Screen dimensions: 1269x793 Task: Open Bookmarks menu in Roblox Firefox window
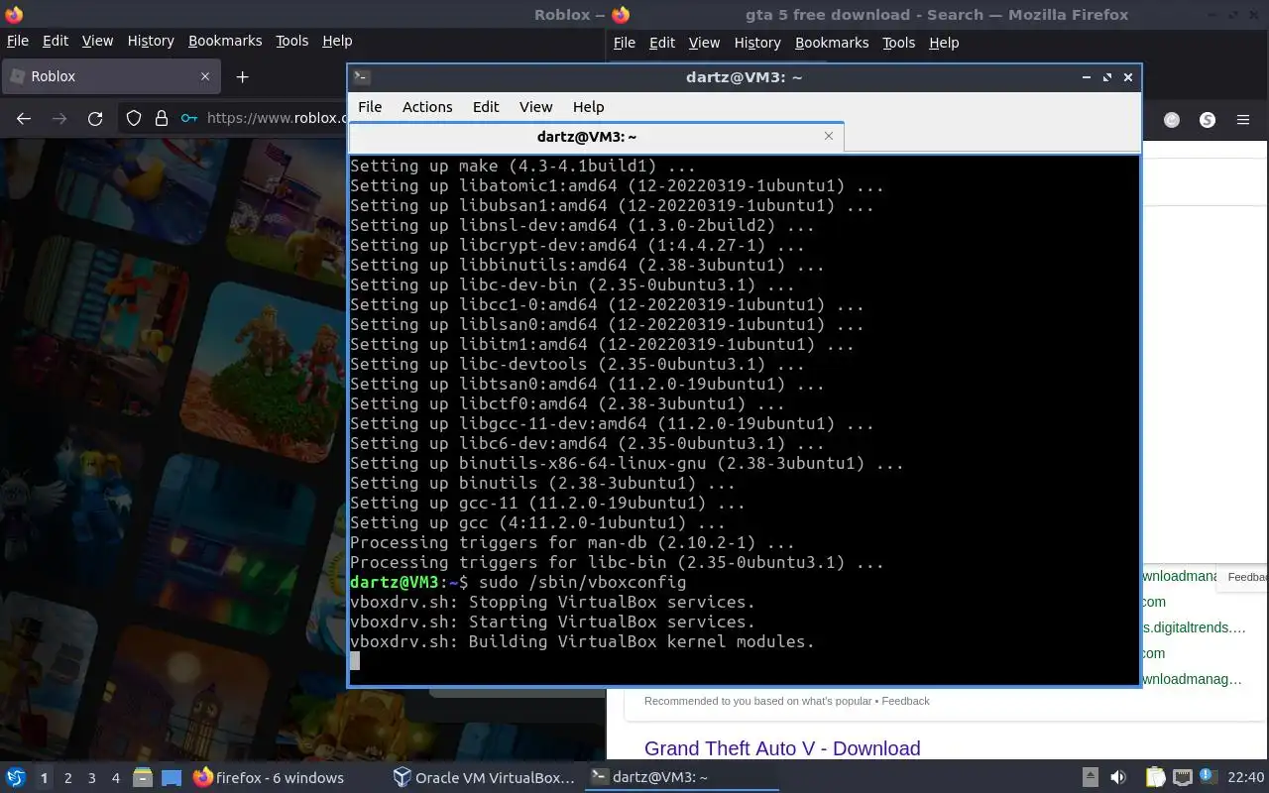click(x=225, y=41)
